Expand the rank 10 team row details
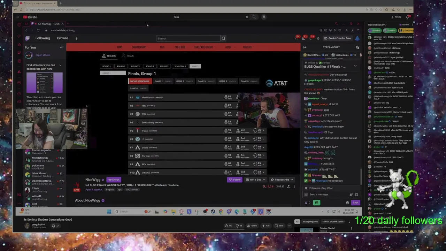 (x=263, y=173)
